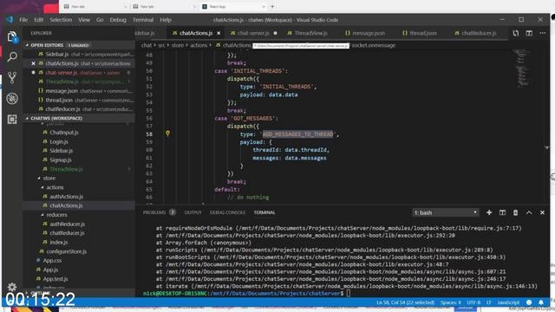Show the Debug Console panel tab
The height and width of the screenshot is (312, 555).
pyautogui.click(x=227, y=212)
